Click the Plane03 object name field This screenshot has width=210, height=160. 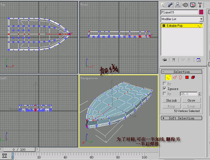tap(179, 12)
